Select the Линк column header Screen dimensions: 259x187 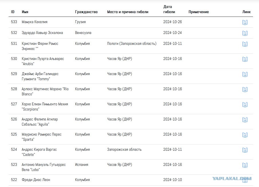(x=246, y=12)
